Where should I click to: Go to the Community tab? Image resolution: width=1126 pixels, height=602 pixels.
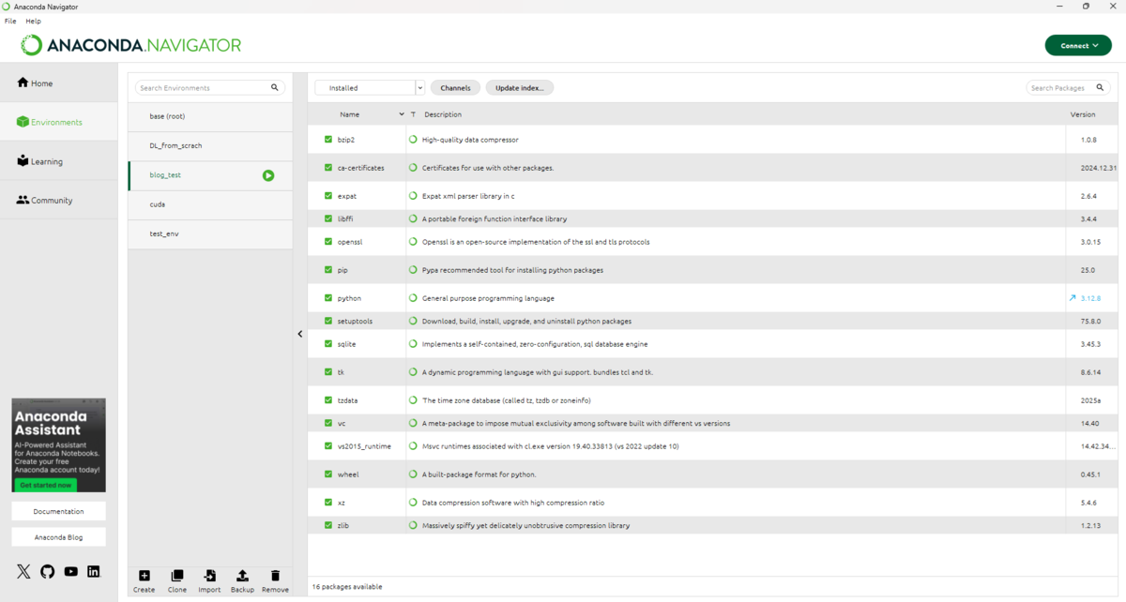58,201
